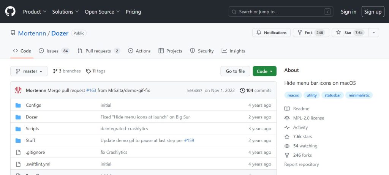389x175 pixels.
Task: Click the Activity pulse icon
Action: pos(287,128)
